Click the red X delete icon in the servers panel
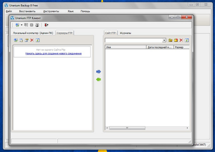 [32, 40]
